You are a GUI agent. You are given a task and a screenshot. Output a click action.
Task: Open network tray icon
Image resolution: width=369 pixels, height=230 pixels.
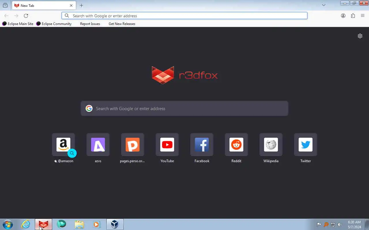coord(333,225)
